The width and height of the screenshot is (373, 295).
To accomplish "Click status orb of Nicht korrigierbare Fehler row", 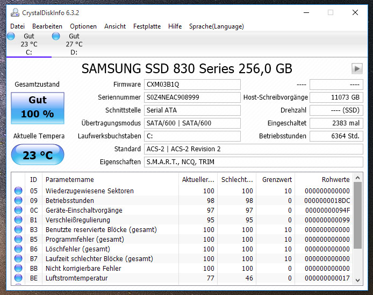I will pos(18,268).
